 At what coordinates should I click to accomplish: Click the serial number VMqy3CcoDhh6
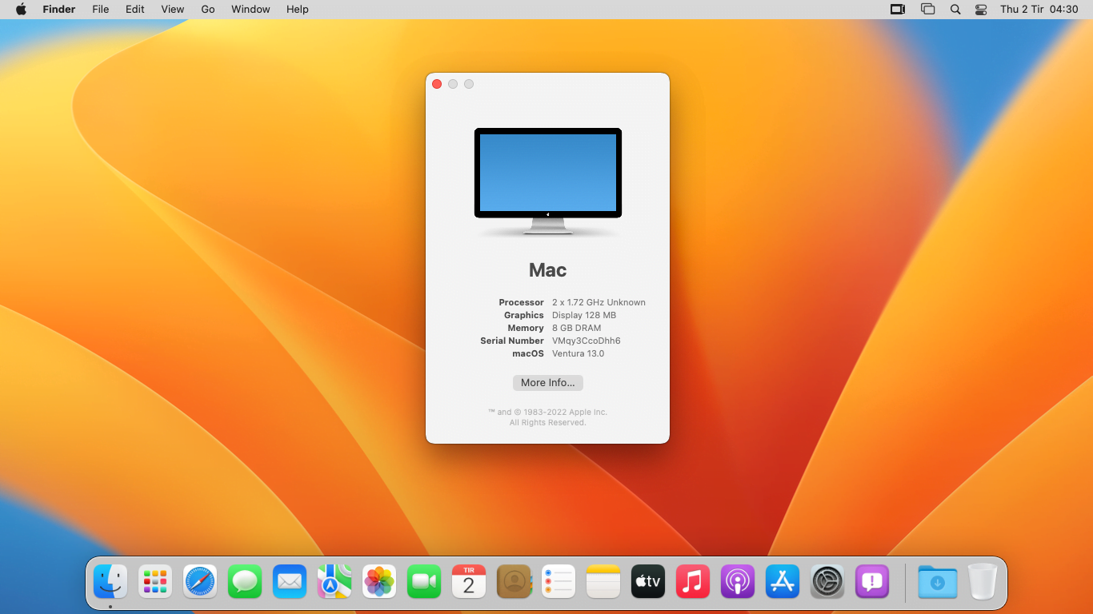587,341
